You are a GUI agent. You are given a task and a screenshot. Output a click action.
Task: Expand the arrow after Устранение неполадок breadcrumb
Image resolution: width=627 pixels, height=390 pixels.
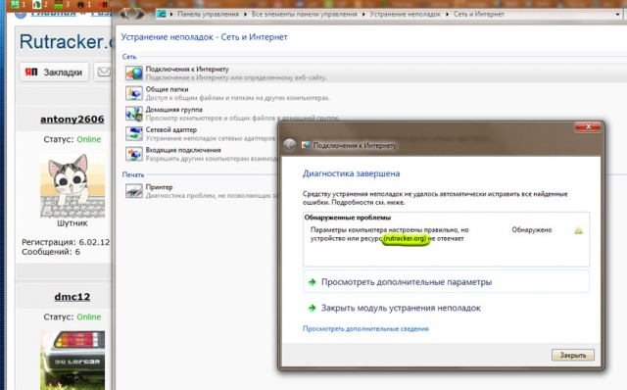(x=447, y=15)
